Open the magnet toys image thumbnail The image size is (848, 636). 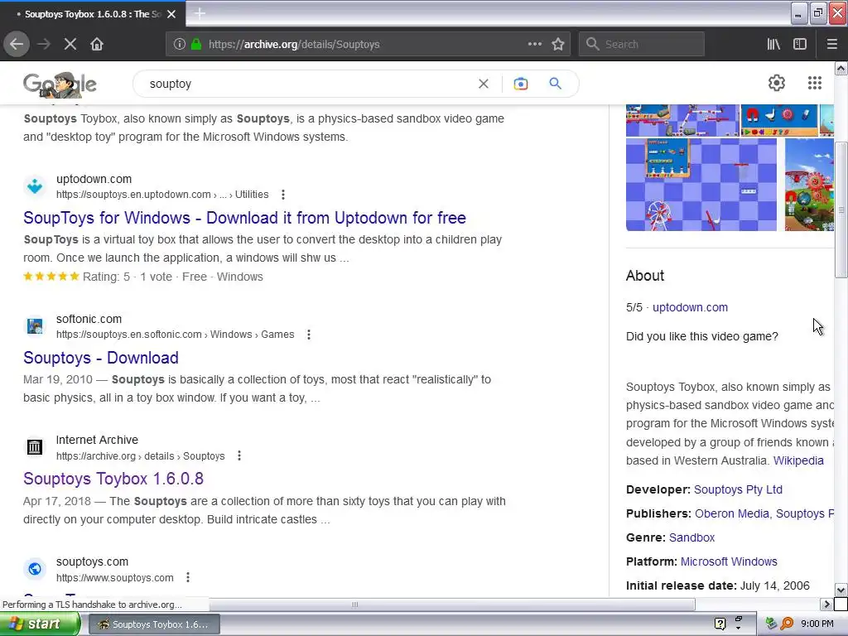[x=778, y=120]
